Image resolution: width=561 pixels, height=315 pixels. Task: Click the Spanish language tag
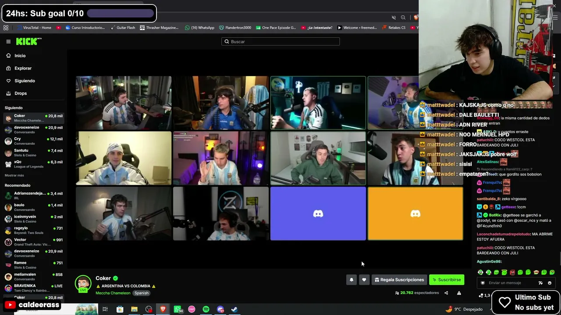141,293
